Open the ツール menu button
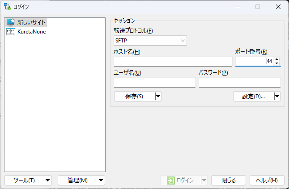The image size is (289, 189). tap(28, 180)
